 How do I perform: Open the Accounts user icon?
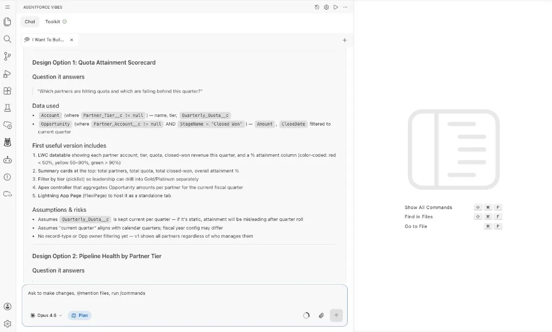8,307
